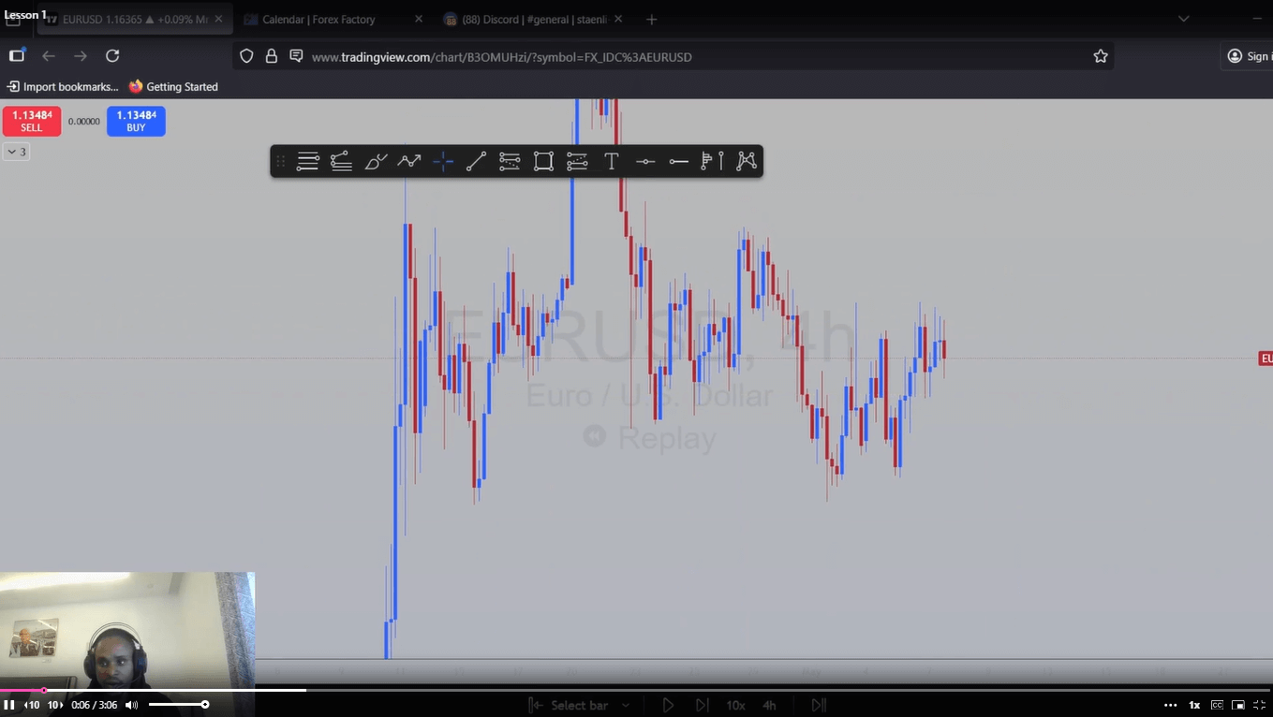Adjust the video volume slider
This screenshot has height=717, width=1273.
click(178, 704)
